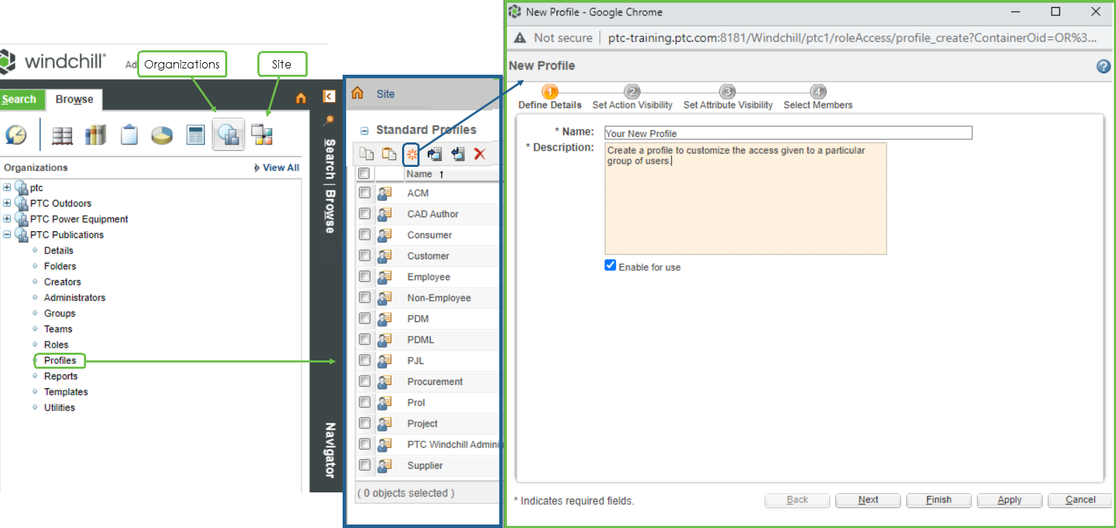Open the pie chart icon in Navigator toolbar

pos(162,135)
